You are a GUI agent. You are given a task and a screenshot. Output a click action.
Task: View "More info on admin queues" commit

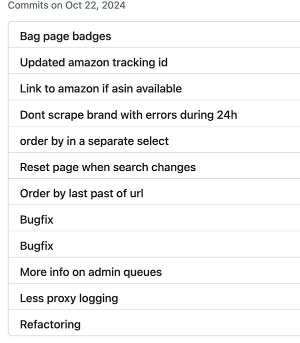pyautogui.click(x=90, y=272)
